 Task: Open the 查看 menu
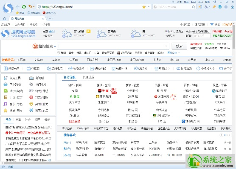(186, 2)
